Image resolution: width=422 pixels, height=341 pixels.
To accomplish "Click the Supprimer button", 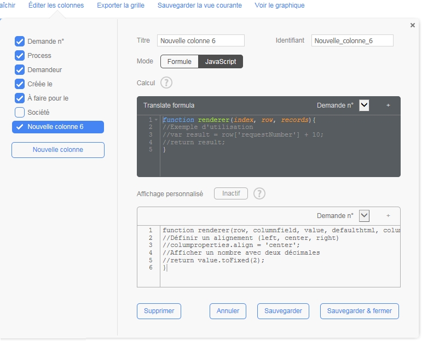I will coord(159,311).
